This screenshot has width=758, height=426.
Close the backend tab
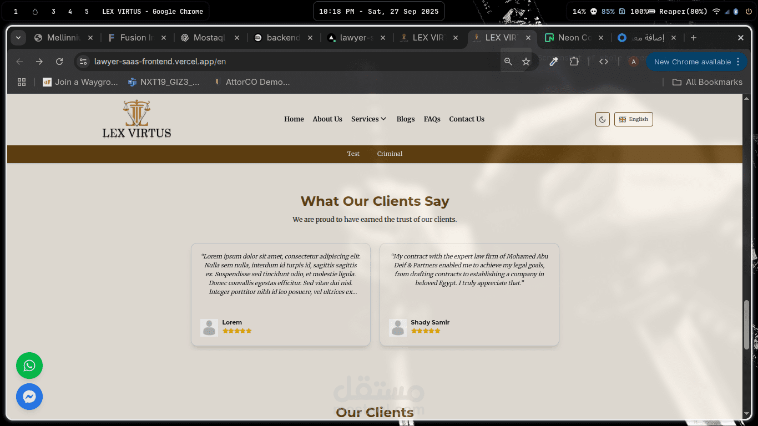pos(310,38)
